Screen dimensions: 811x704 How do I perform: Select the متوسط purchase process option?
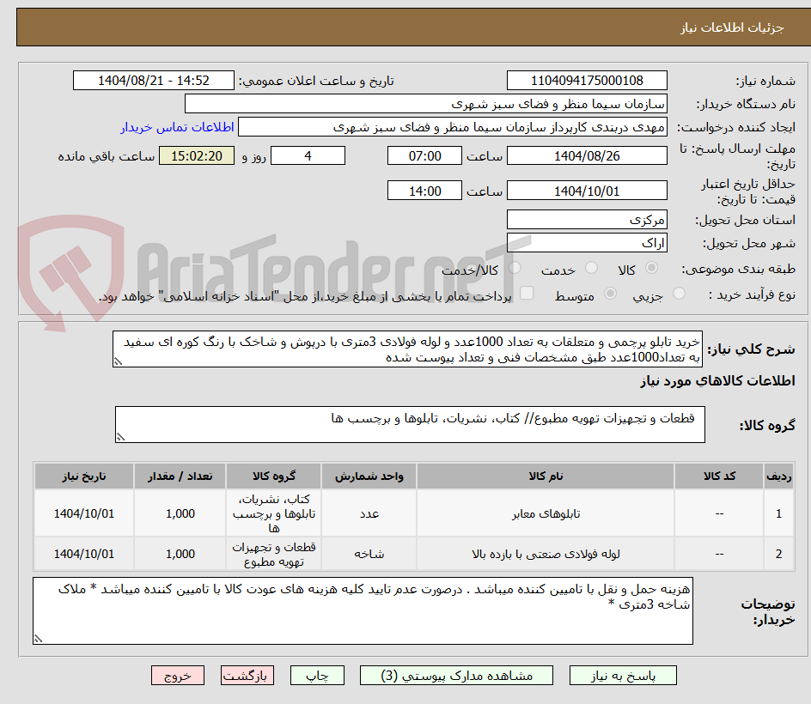click(610, 292)
